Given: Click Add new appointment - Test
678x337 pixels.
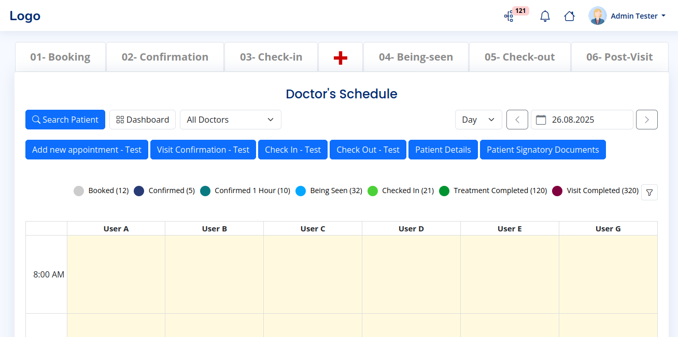Looking at the screenshot, I should [87, 150].
